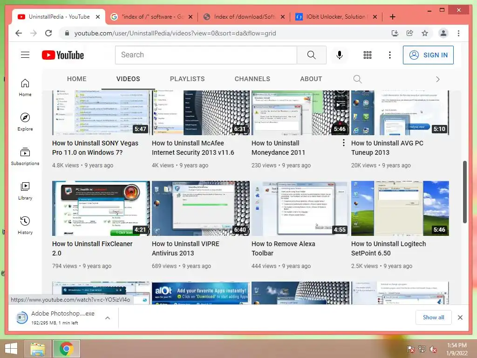Close the UninstallPedia YouTube tab
477x358 pixels.
(x=98, y=17)
